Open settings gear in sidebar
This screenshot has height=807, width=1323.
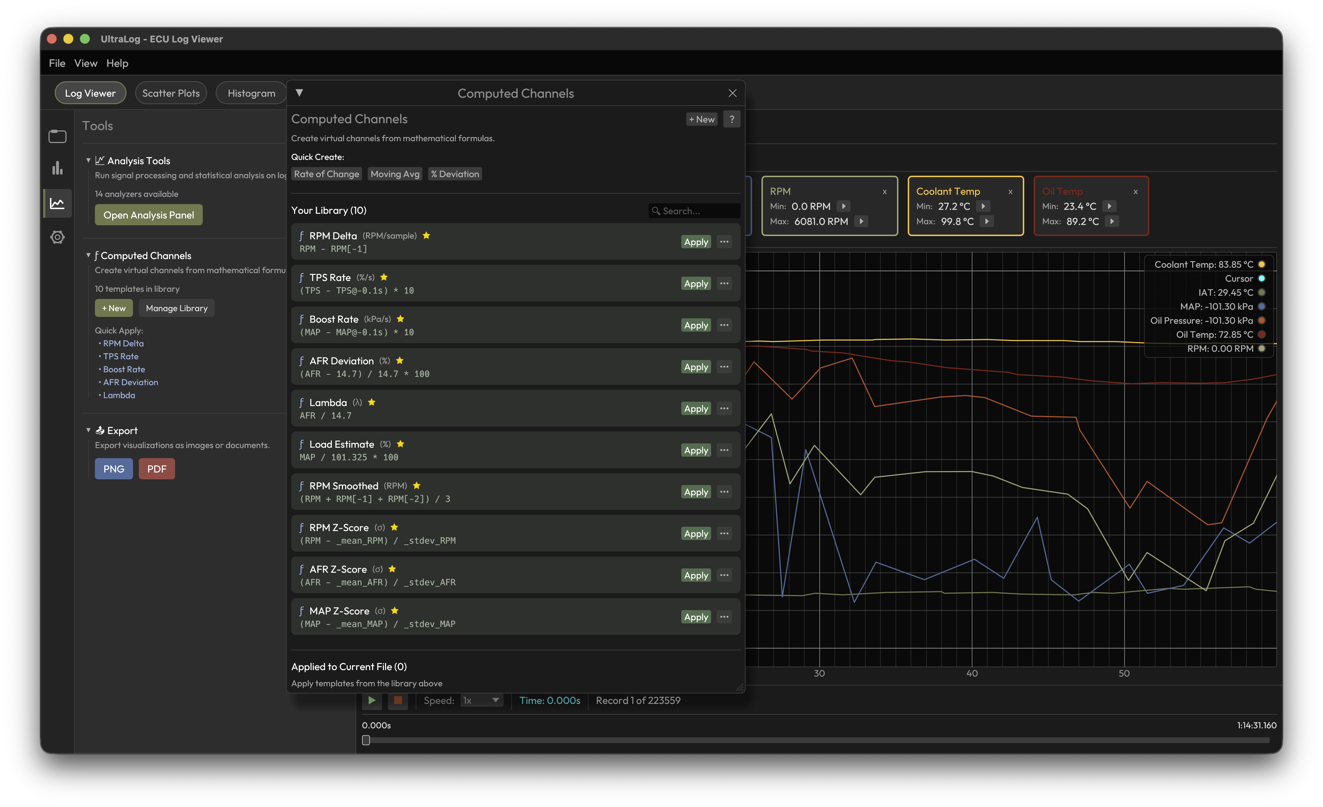click(58, 237)
